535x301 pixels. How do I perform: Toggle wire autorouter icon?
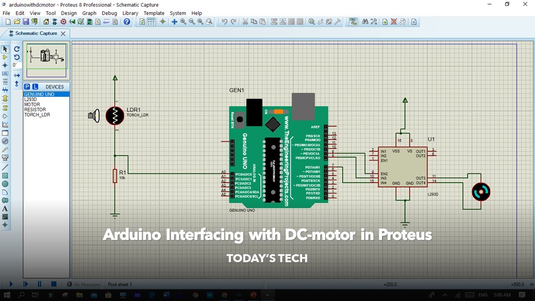(x=353, y=22)
